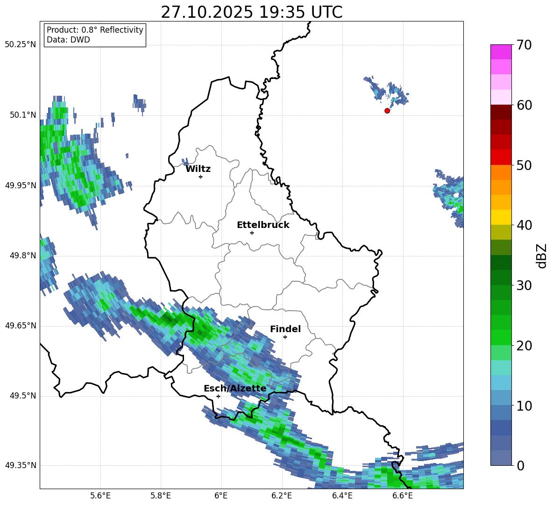Click the colorbar tick label 10

coord(524,405)
